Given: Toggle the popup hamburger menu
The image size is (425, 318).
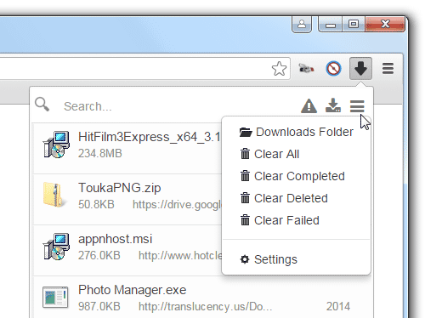Looking at the screenshot, I should pos(357,106).
